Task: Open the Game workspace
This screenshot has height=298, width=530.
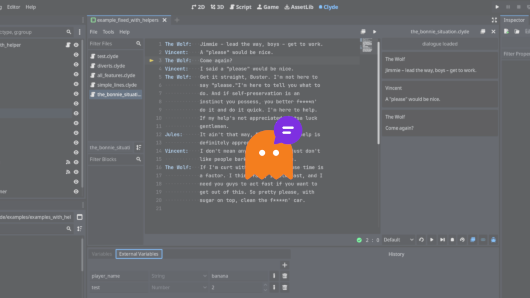Action: pos(268,7)
